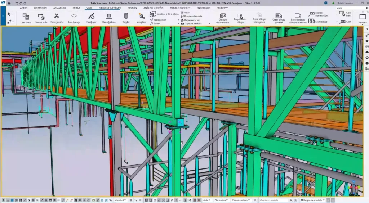Switch to the EDITAR tab
The image size is (369, 203).
click(x=76, y=8)
